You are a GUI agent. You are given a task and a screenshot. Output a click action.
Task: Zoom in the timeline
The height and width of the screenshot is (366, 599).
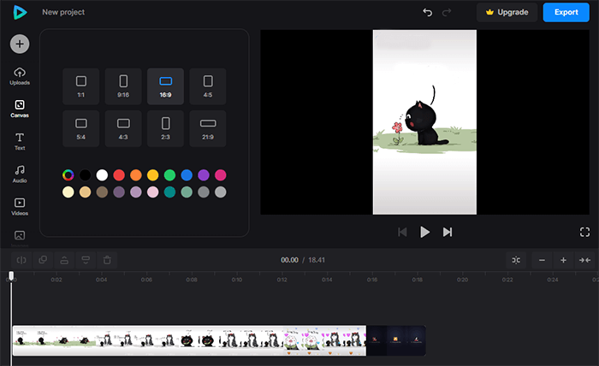(x=563, y=260)
